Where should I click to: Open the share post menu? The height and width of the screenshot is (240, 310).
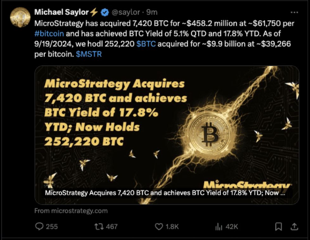294,226
